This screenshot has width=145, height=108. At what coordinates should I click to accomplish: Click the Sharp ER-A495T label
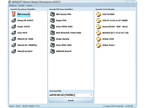click(x=25, y=20)
